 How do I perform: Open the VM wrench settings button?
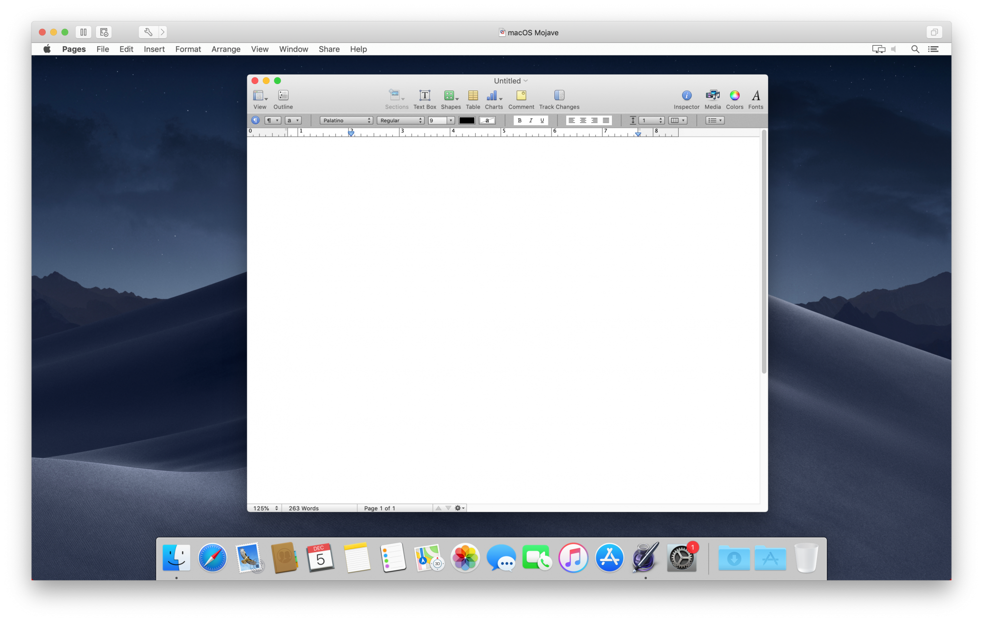point(148,32)
